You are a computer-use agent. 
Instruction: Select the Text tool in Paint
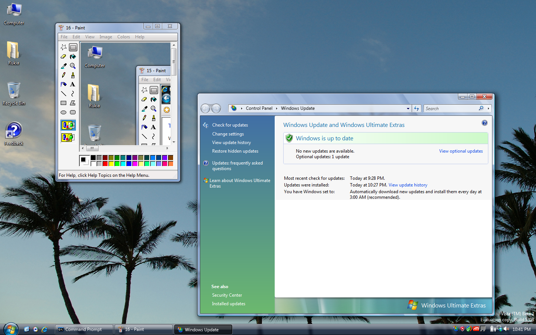coord(73,84)
